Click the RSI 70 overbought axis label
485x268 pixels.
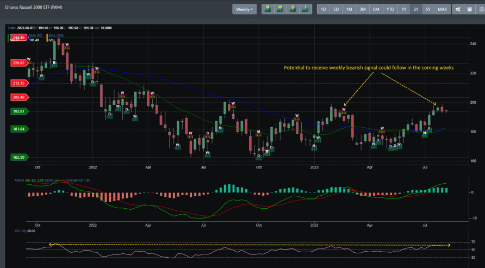coord(473,242)
